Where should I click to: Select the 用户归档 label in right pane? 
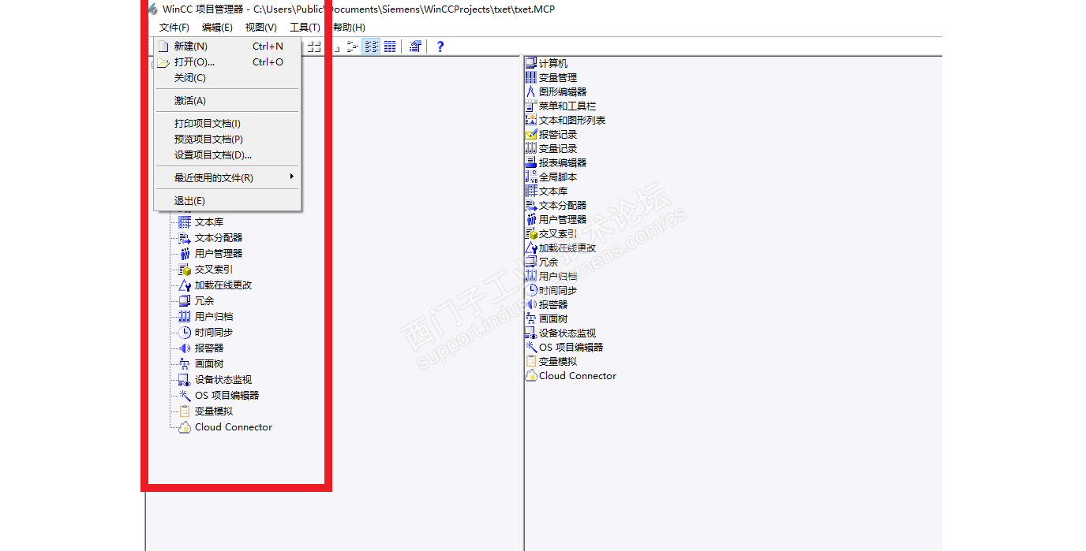tap(558, 277)
